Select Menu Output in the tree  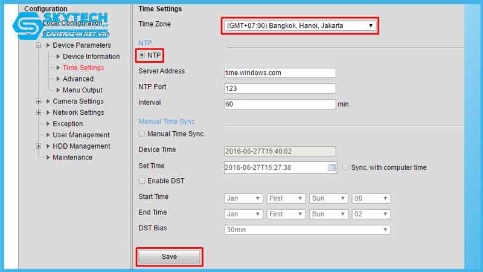(x=83, y=90)
